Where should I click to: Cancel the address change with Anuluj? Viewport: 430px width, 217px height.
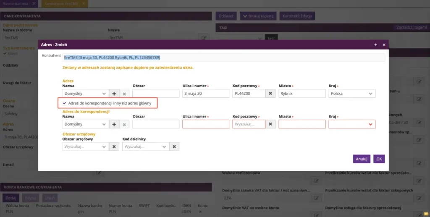362,159
